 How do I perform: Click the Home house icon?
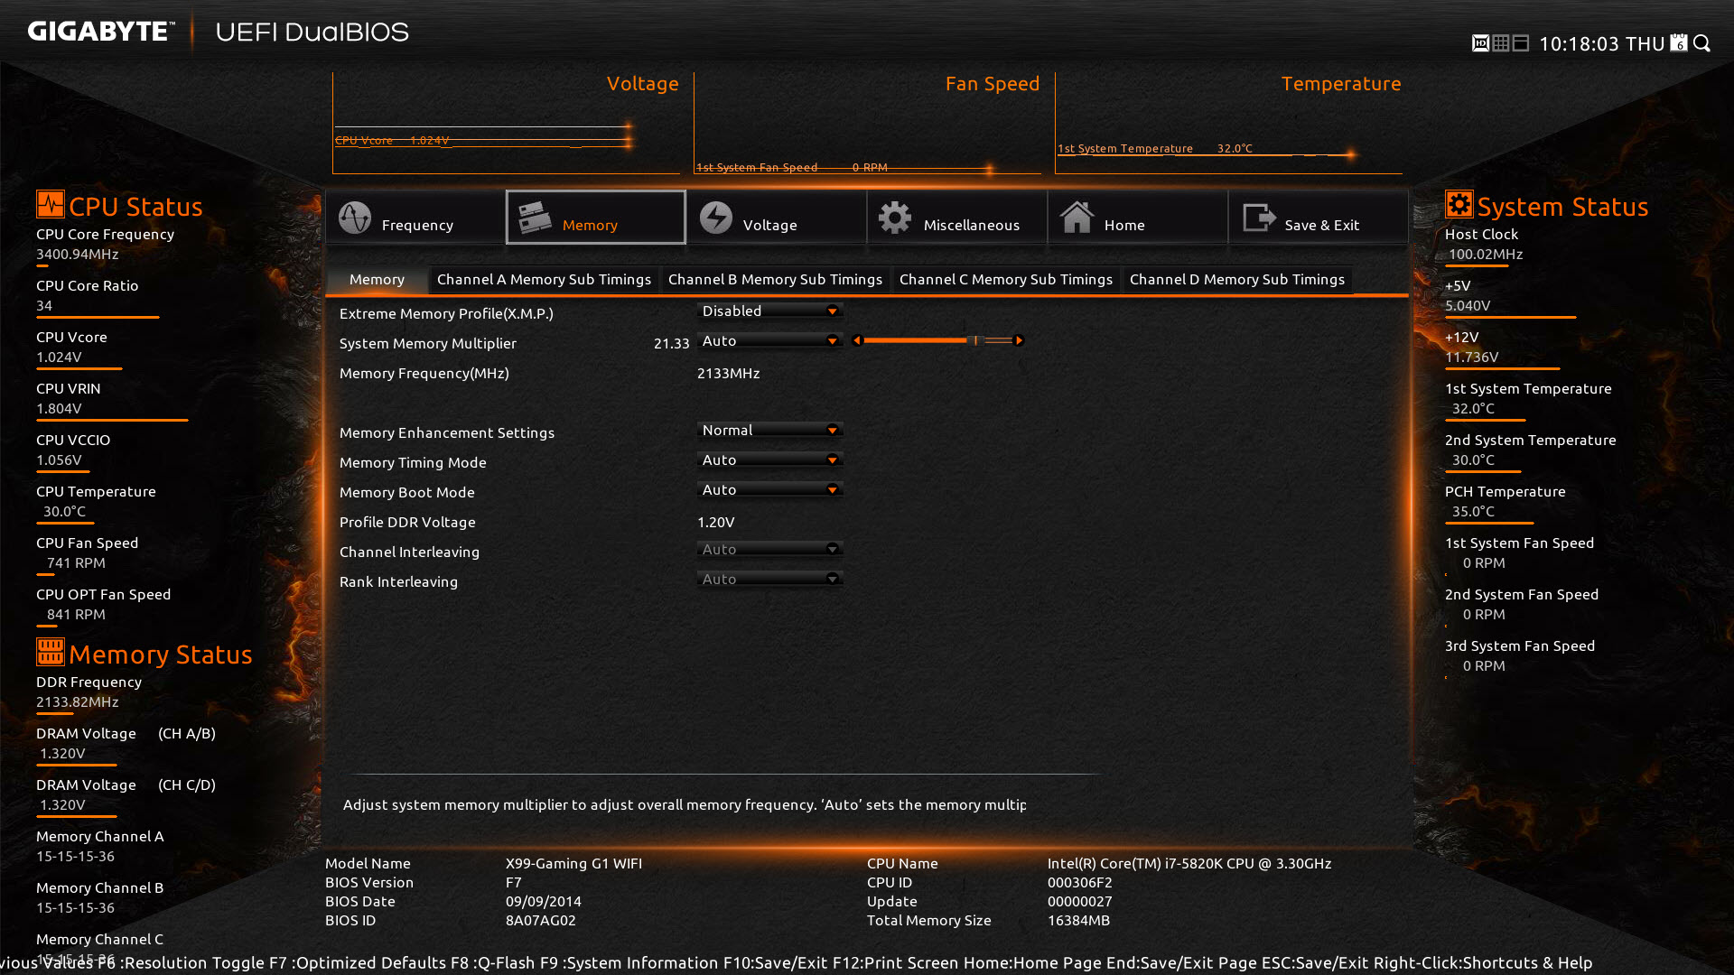click(1077, 217)
